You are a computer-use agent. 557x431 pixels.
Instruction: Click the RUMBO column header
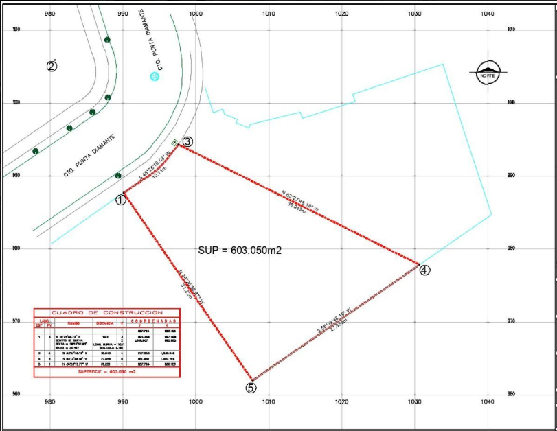73,323
